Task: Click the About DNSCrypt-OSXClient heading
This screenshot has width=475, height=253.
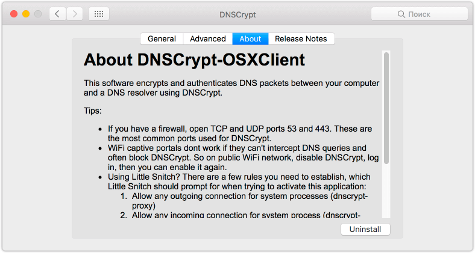Action: pos(194,59)
